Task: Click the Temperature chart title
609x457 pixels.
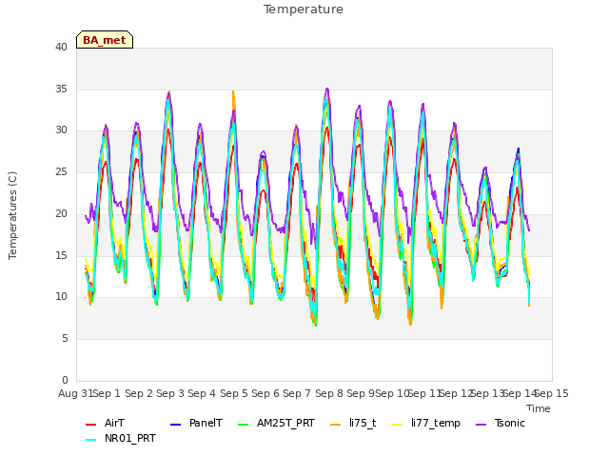Action: click(304, 10)
